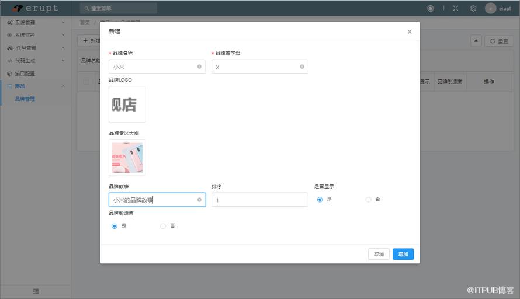Select 是 for 品牌制造商
The width and height of the screenshot is (520, 299).
(x=115, y=226)
